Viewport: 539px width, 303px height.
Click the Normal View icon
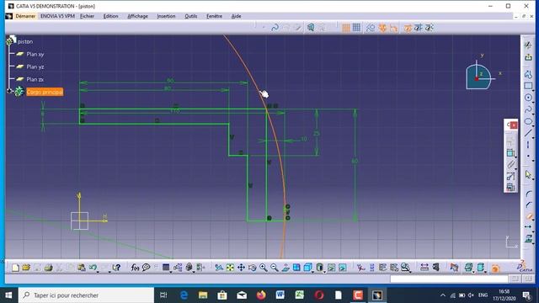pos(286,268)
